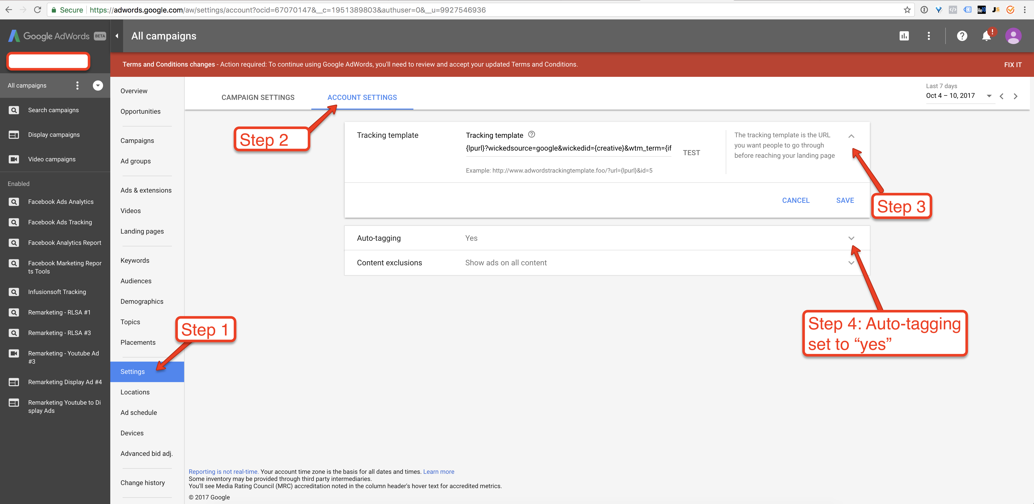Click the tracking template URL input field
The height and width of the screenshot is (504, 1034).
coord(568,148)
